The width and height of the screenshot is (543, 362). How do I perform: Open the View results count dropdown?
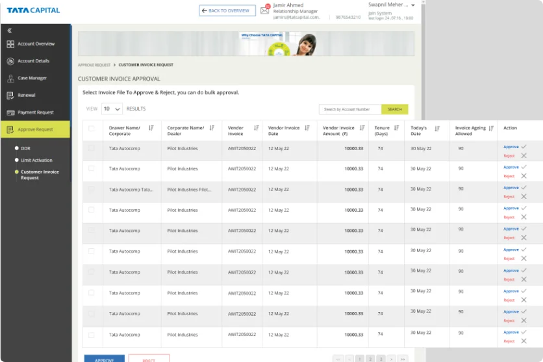[x=112, y=109]
